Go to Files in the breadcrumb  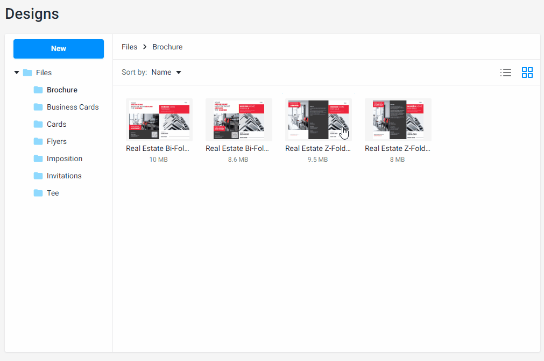pos(129,47)
